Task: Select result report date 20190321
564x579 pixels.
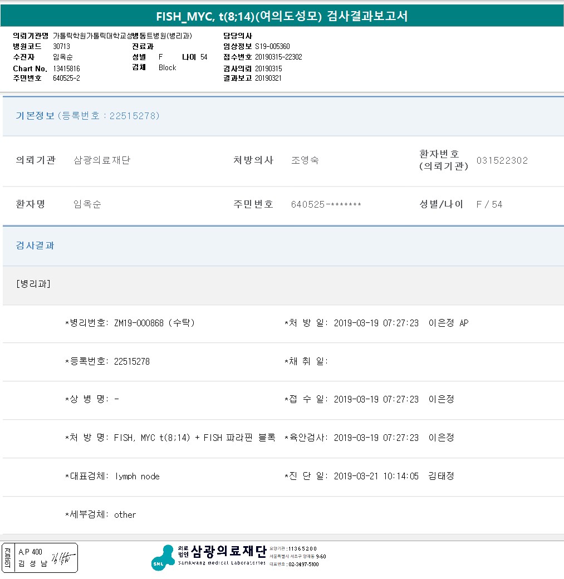Action: click(268, 78)
